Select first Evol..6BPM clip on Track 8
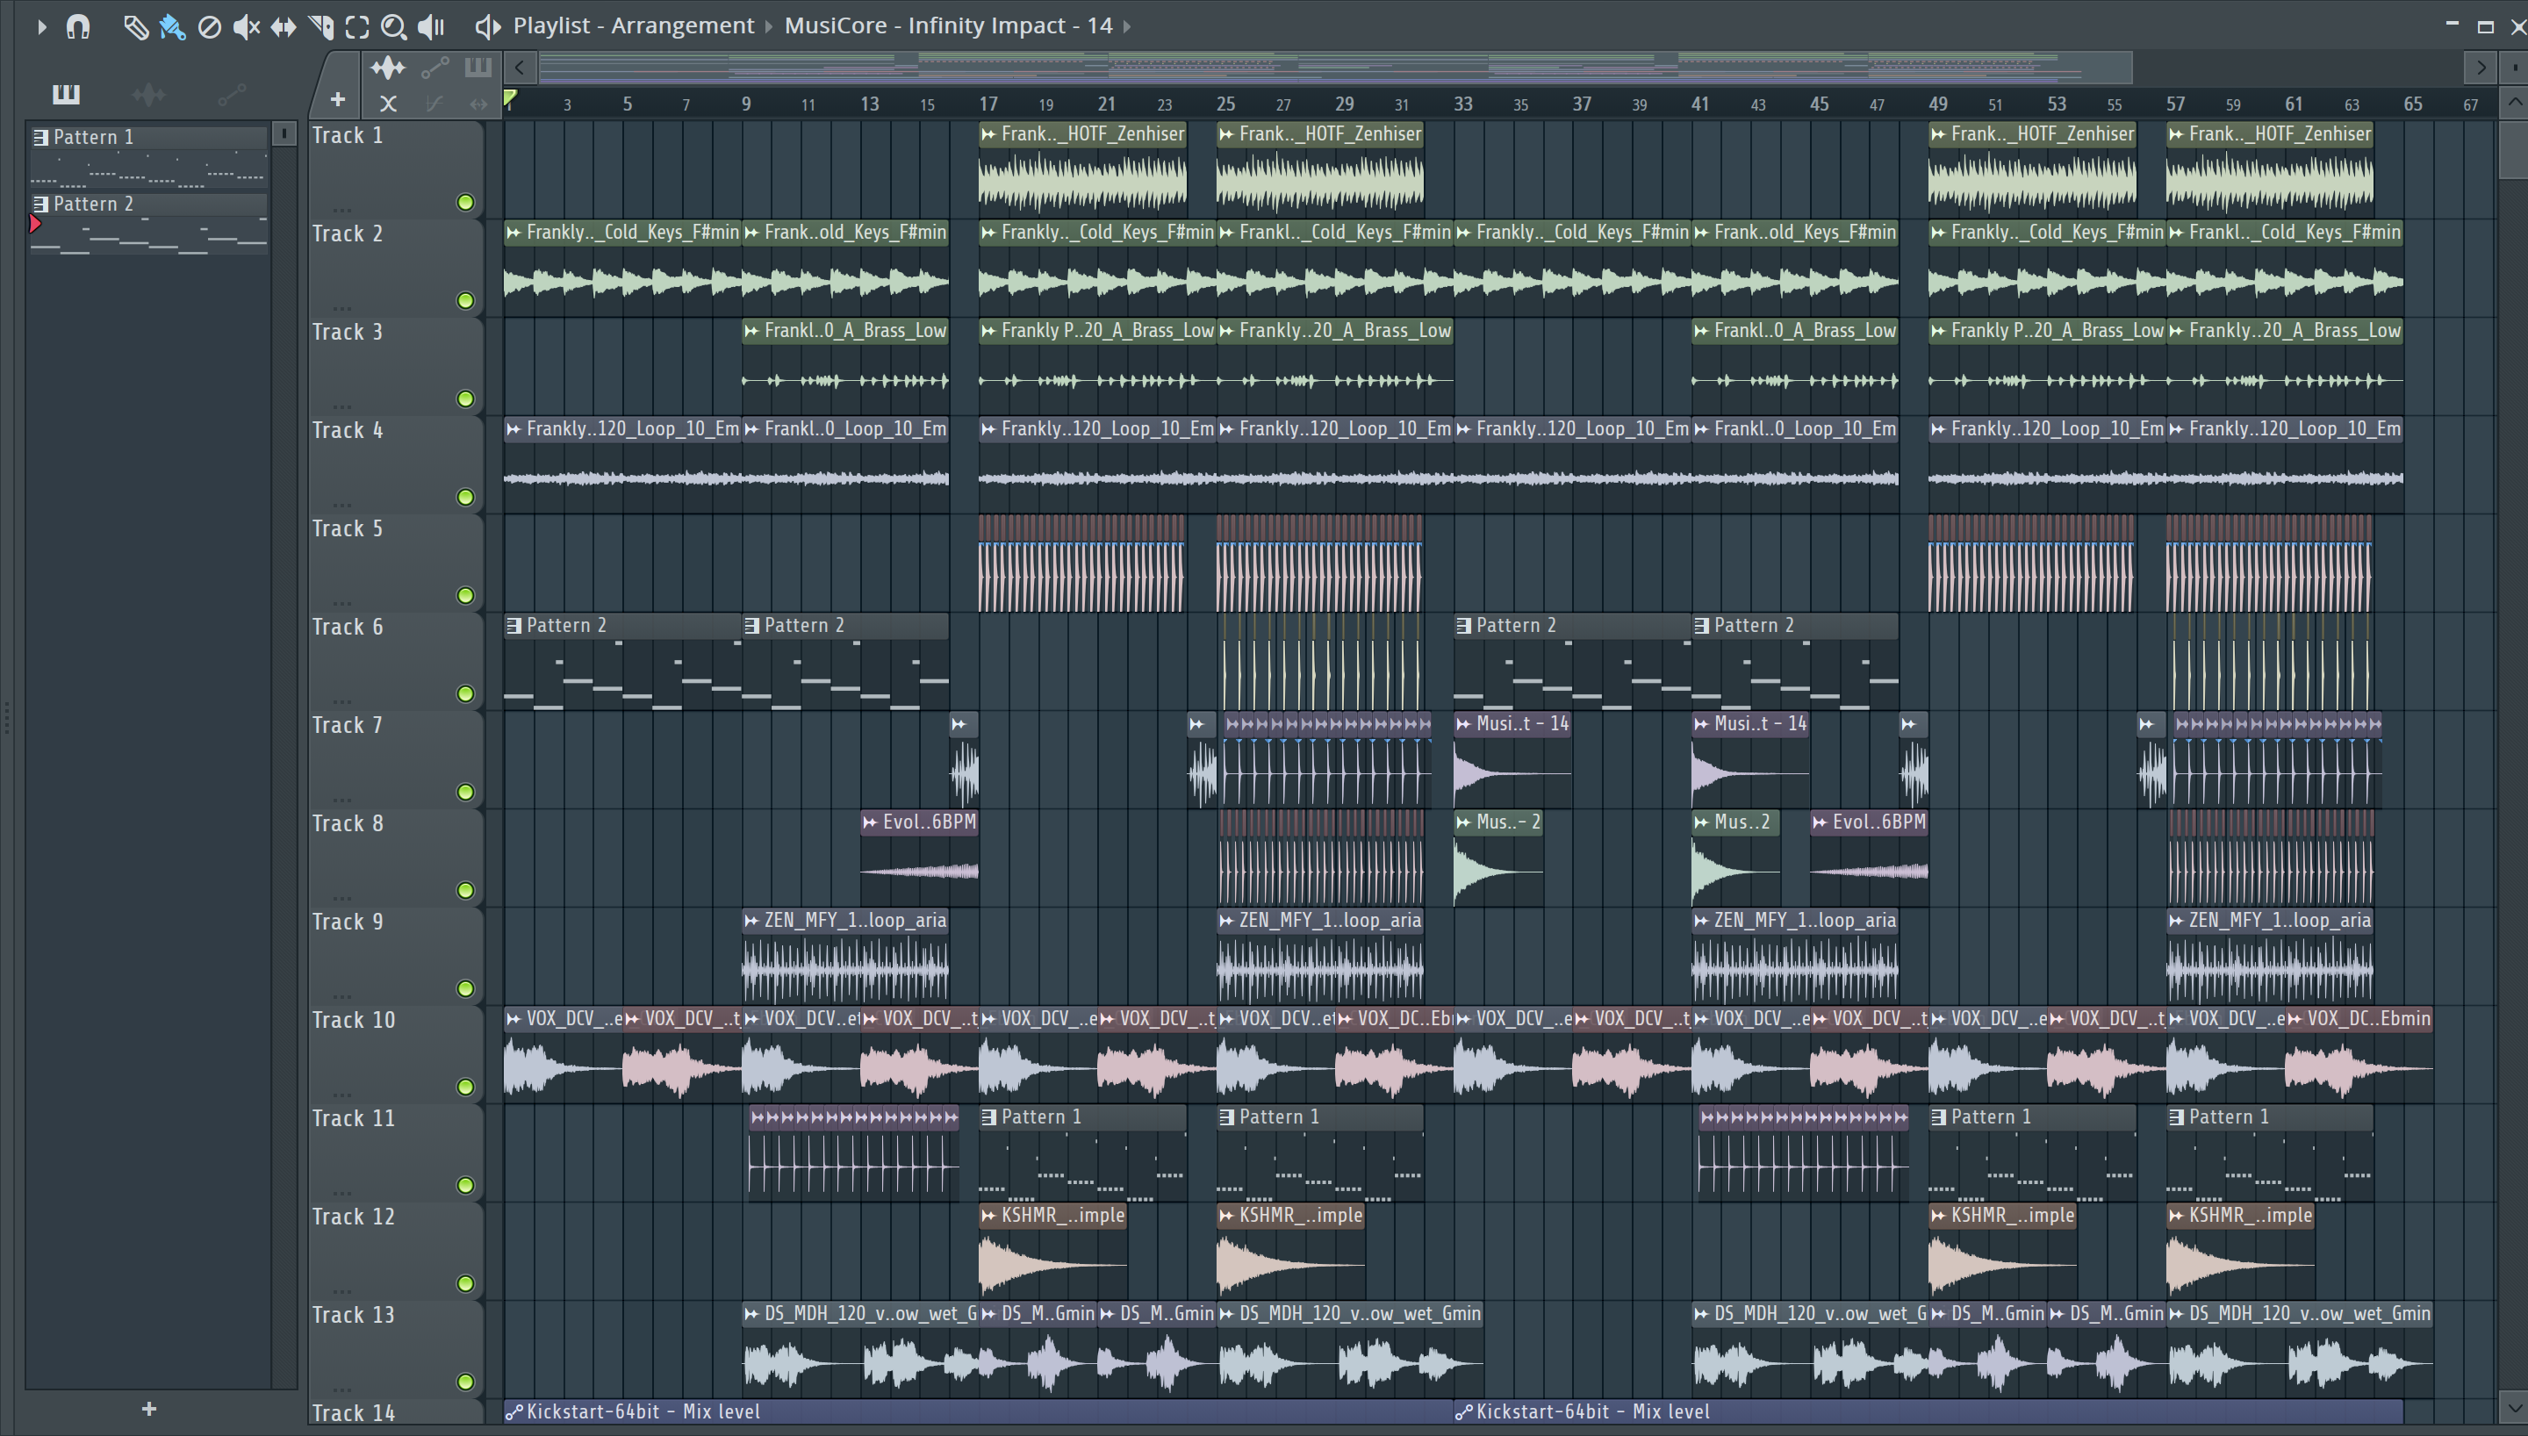The height and width of the screenshot is (1436, 2528). (x=919, y=857)
